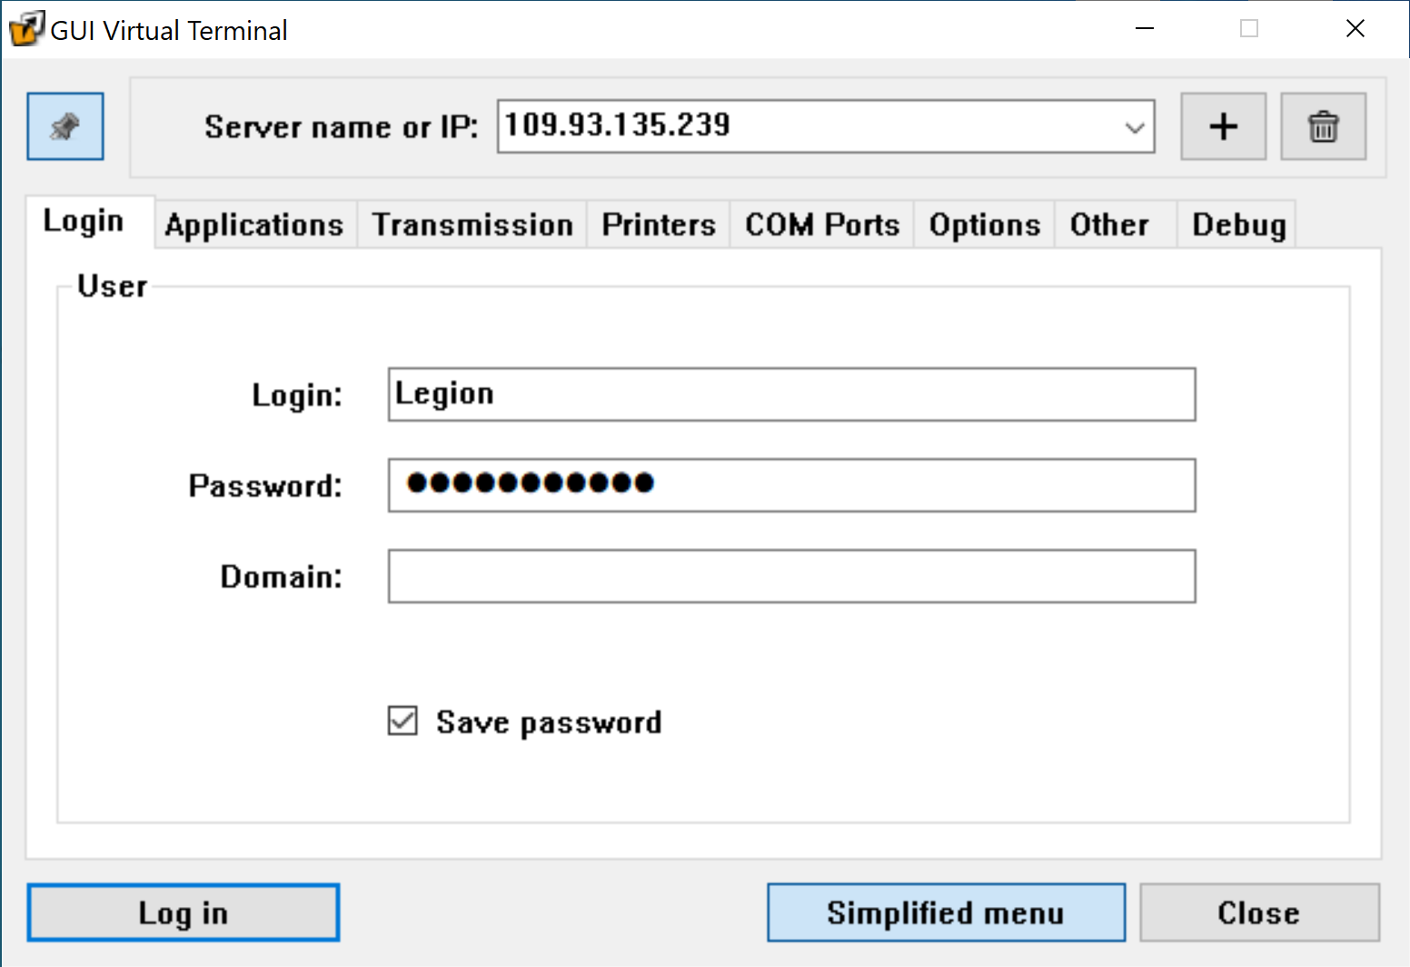The width and height of the screenshot is (1410, 967).
Task: Click the GUI Virtual Terminal app icon
Action: [x=25, y=29]
